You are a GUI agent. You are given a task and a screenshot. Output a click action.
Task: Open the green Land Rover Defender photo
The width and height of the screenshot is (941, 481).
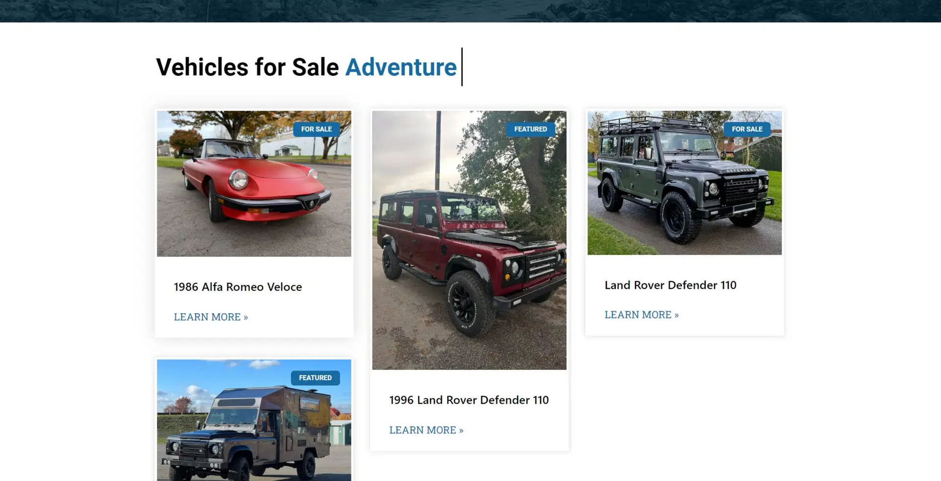[685, 183]
